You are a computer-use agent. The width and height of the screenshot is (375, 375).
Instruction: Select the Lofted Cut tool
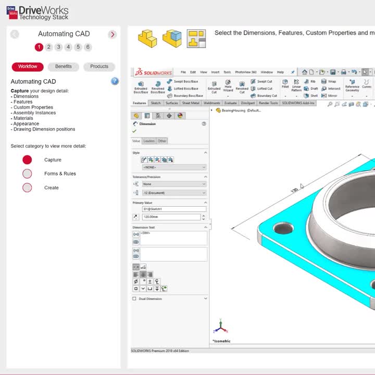coord(261,89)
